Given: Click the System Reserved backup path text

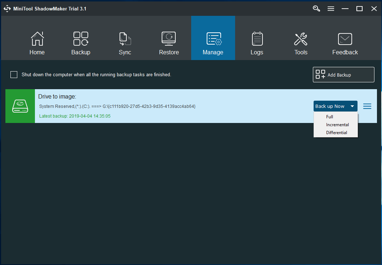Looking at the screenshot, I should click(117, 106).
